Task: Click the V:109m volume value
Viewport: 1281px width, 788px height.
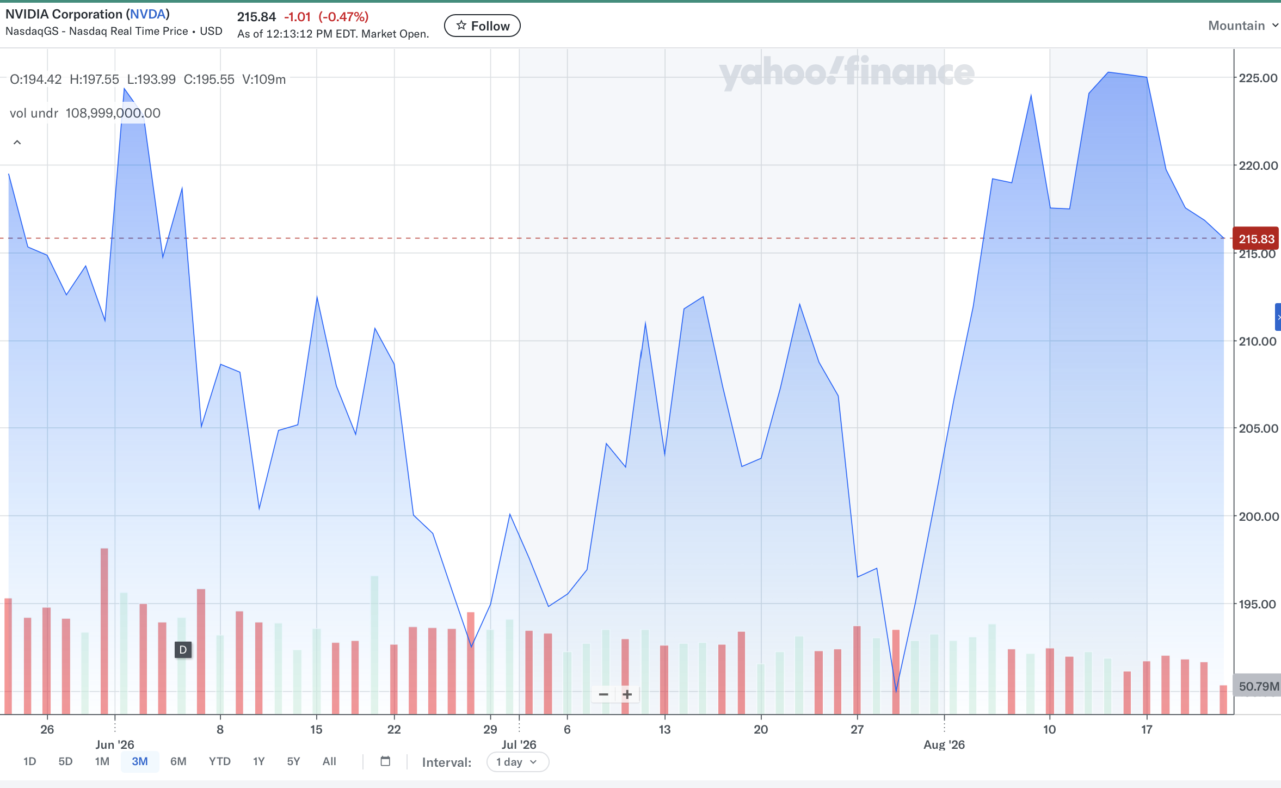Action: (264, 79)
